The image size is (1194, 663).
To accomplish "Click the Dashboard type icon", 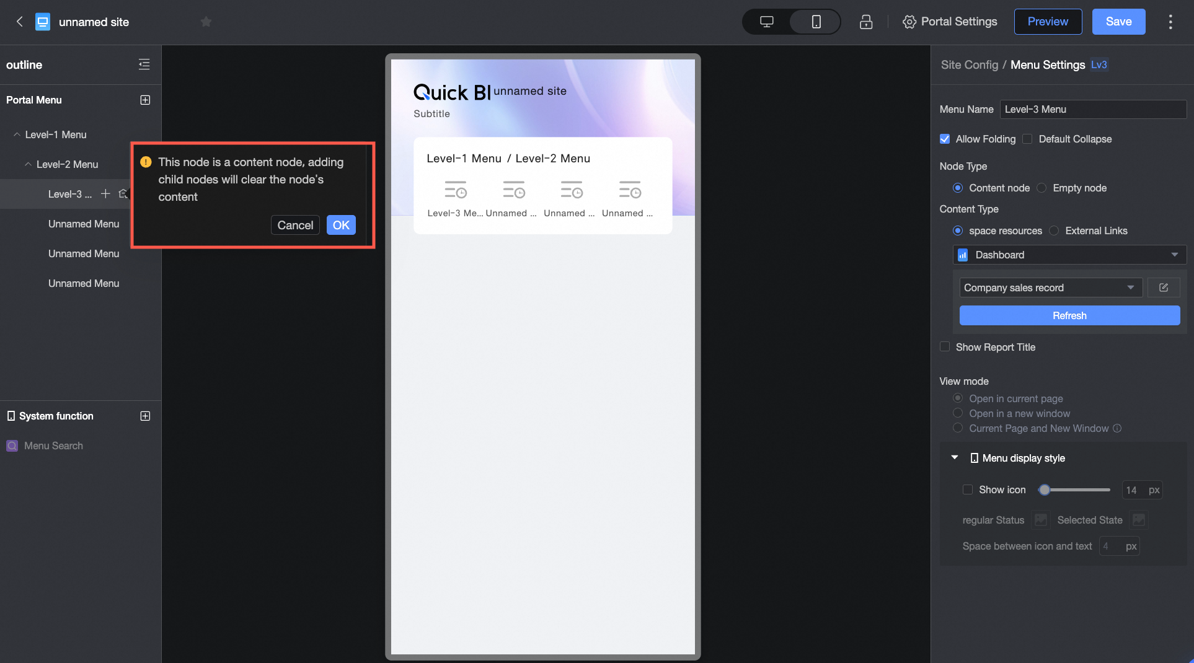I will click(x=963, y=255).
